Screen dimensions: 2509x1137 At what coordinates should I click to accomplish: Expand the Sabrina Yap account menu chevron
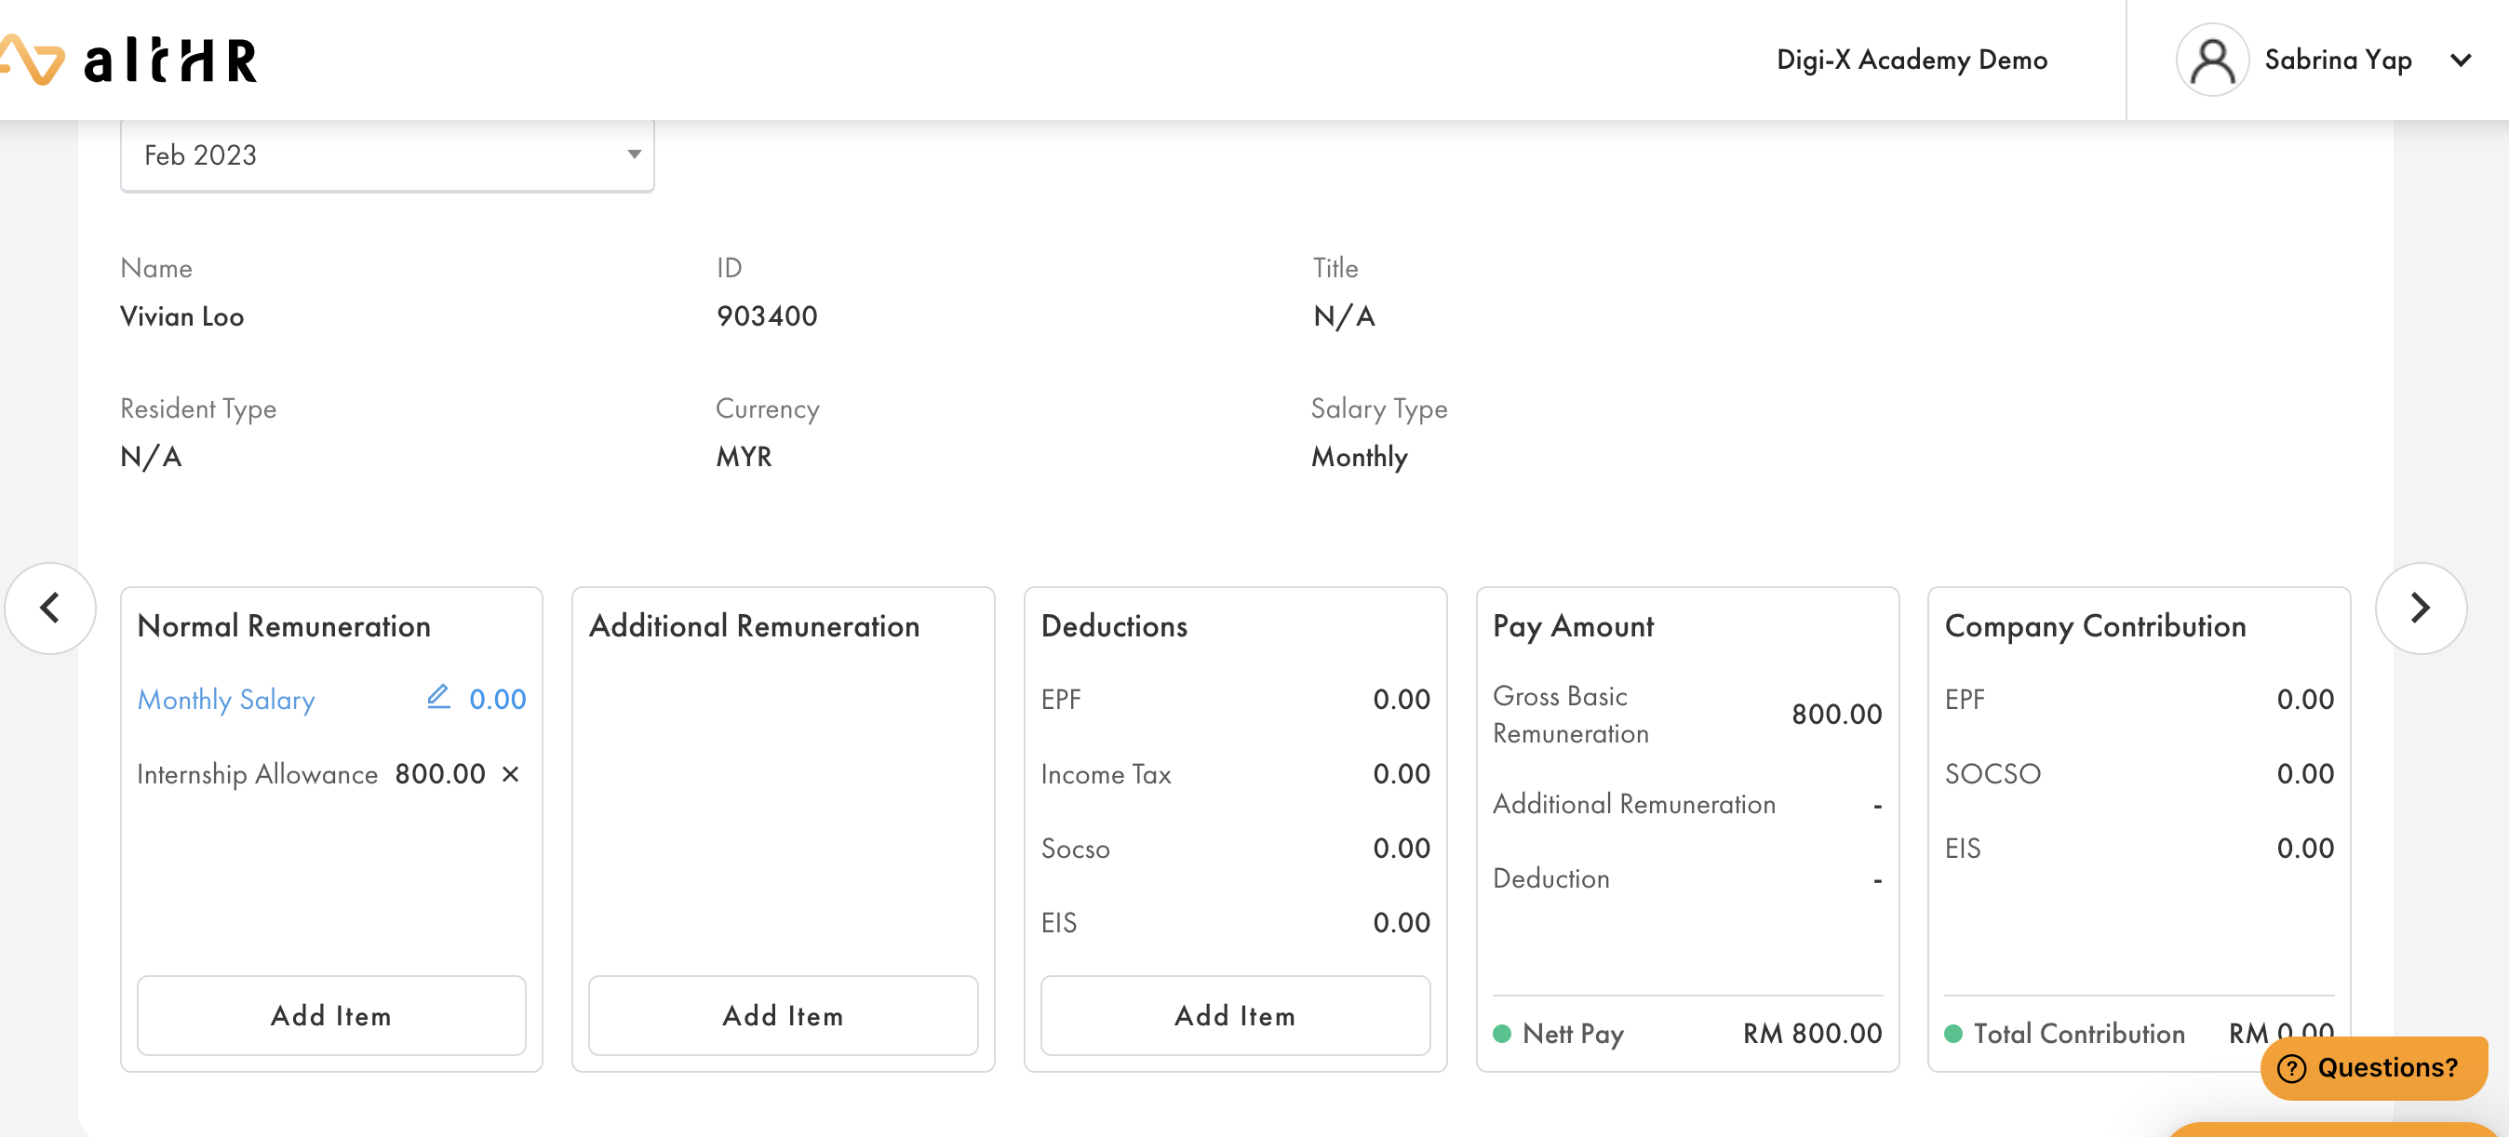tap(2461, 60)
